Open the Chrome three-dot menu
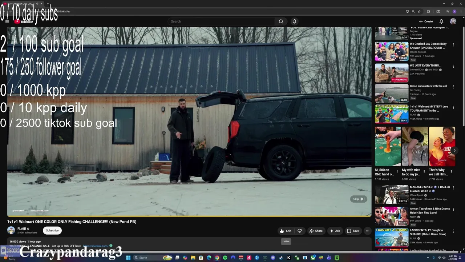 460,11
